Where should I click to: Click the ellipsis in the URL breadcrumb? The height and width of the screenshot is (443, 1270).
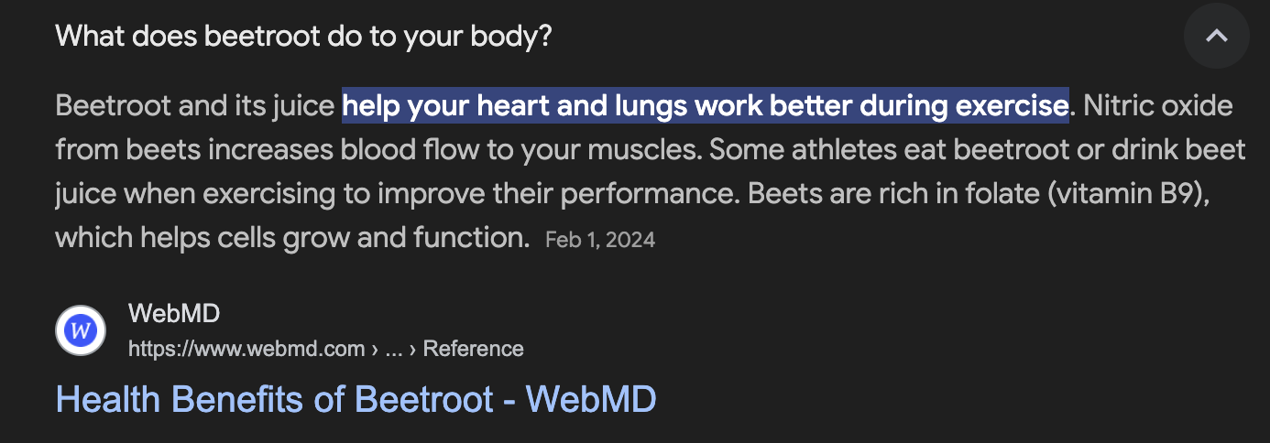(394, 349)
